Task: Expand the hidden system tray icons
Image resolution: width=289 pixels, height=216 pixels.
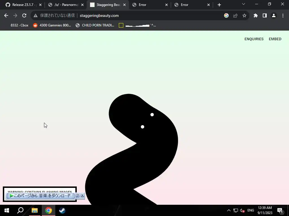Action: [x=229, y=210]
